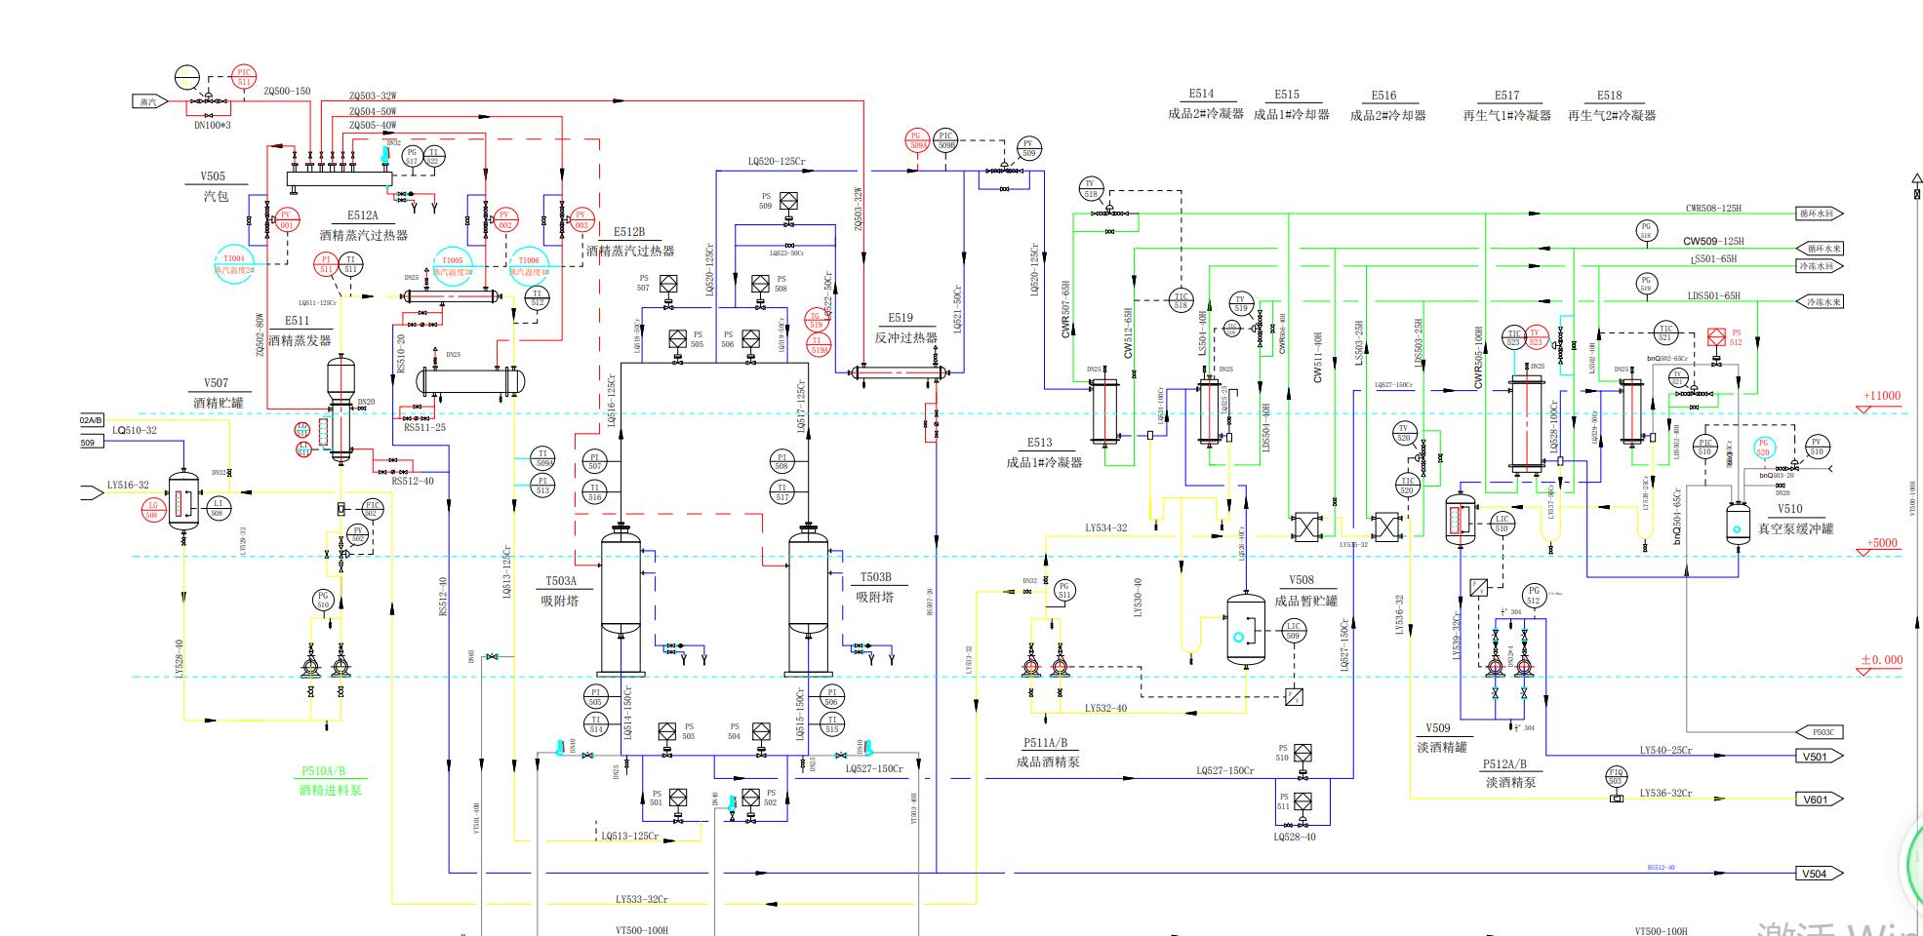Click the red PS 512 sample point symbol
Image resolution: width=1923 pixels, height=936 pixels.
coord(1716,338)
